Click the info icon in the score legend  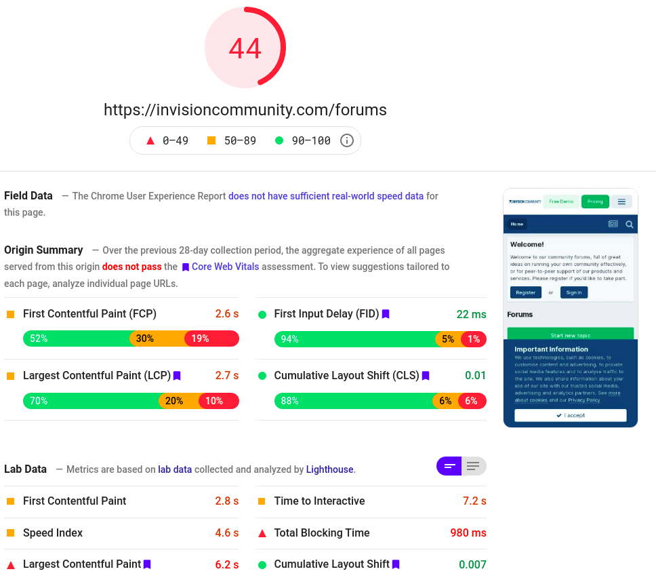tap(346, 140)
